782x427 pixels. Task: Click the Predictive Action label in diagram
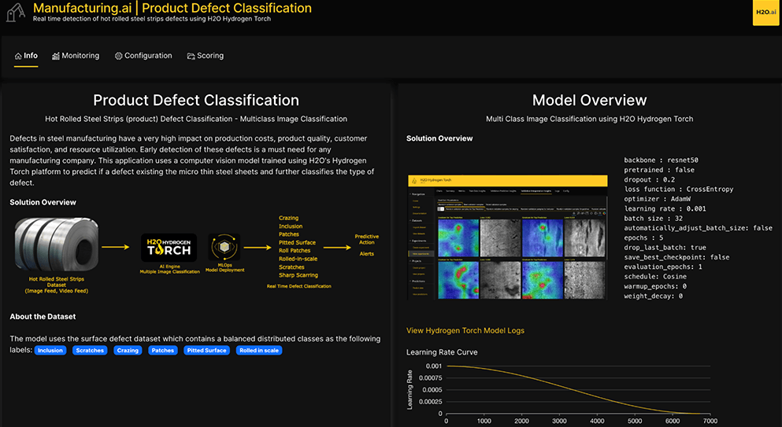point(366,239)
